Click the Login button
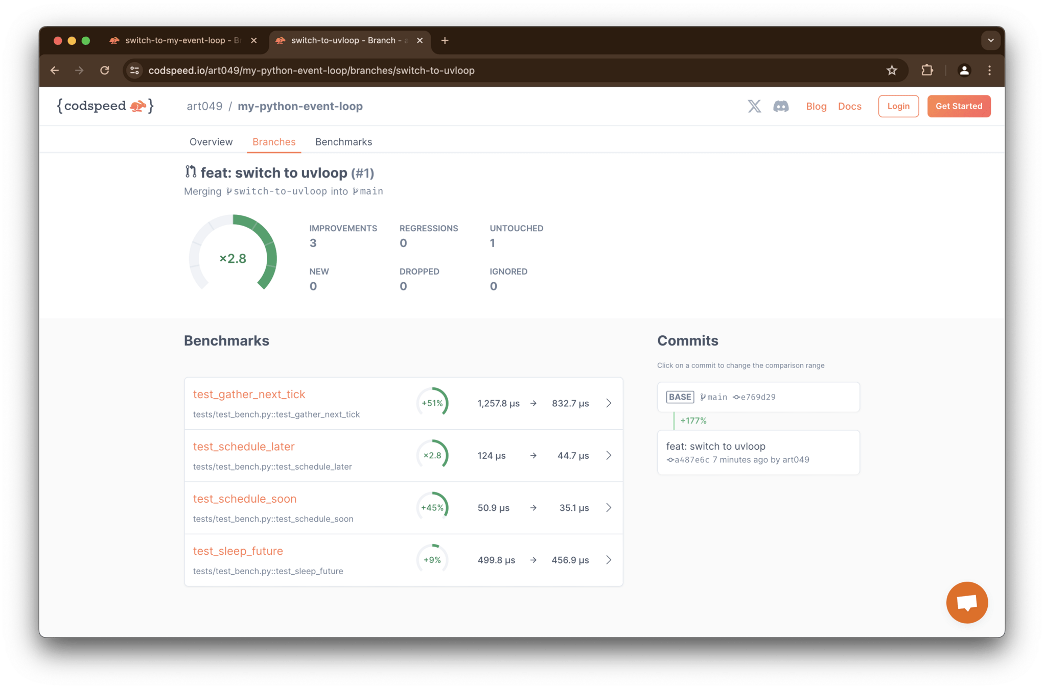Screen dimensions: 1044x689 point(898,106)
